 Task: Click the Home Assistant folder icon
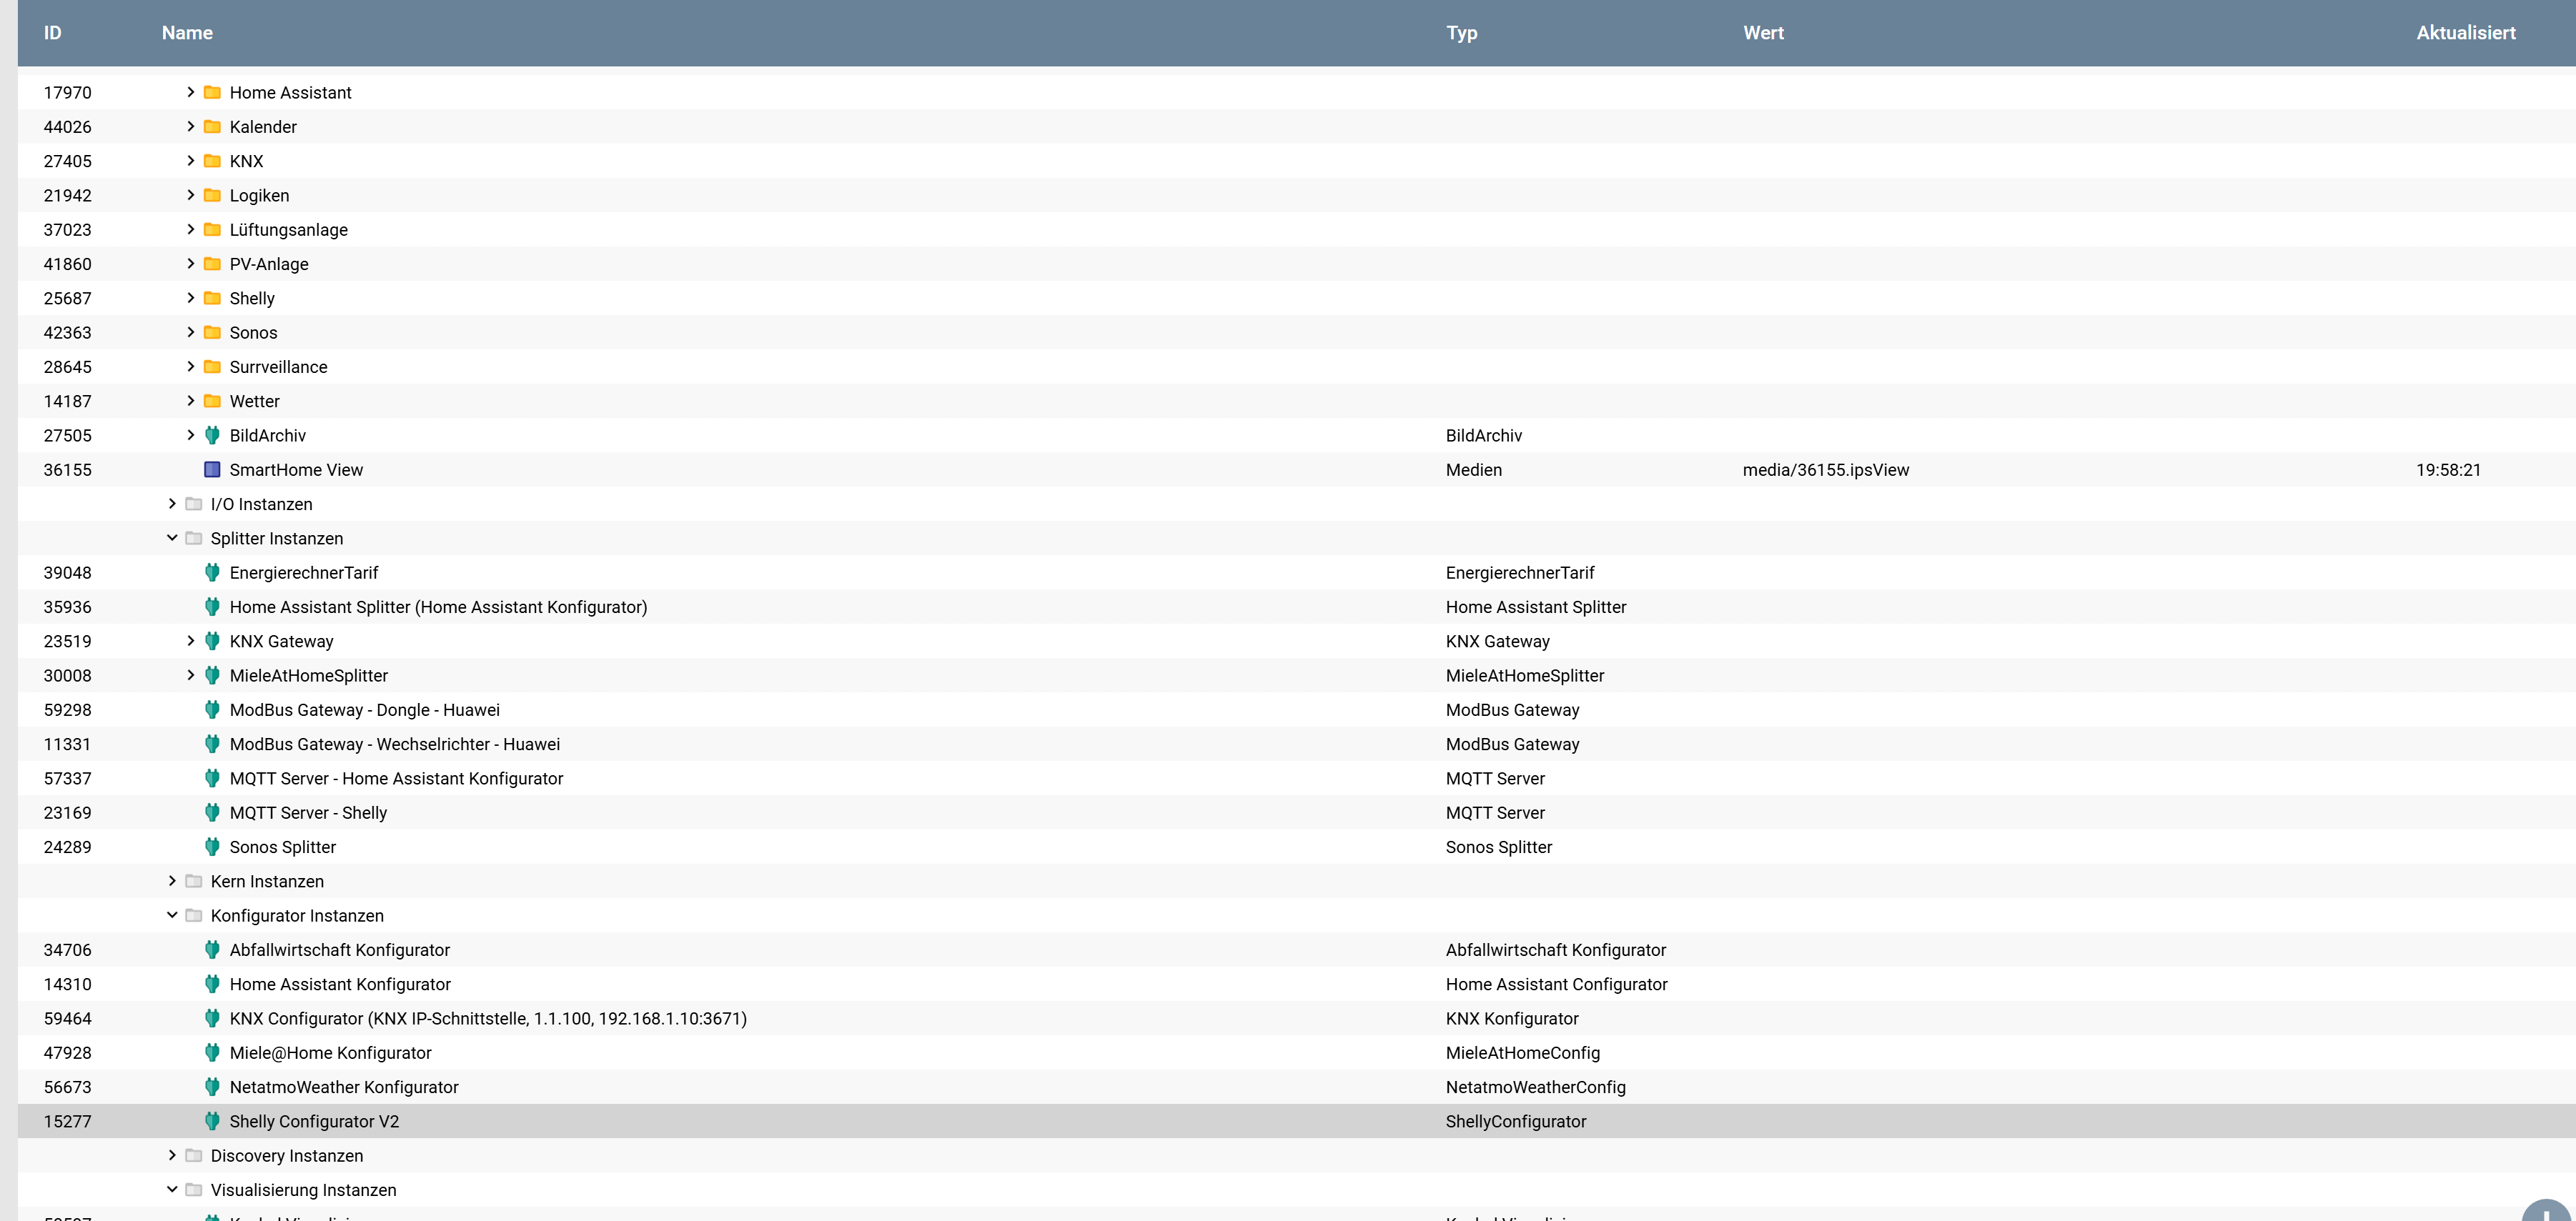coord(212,93)
